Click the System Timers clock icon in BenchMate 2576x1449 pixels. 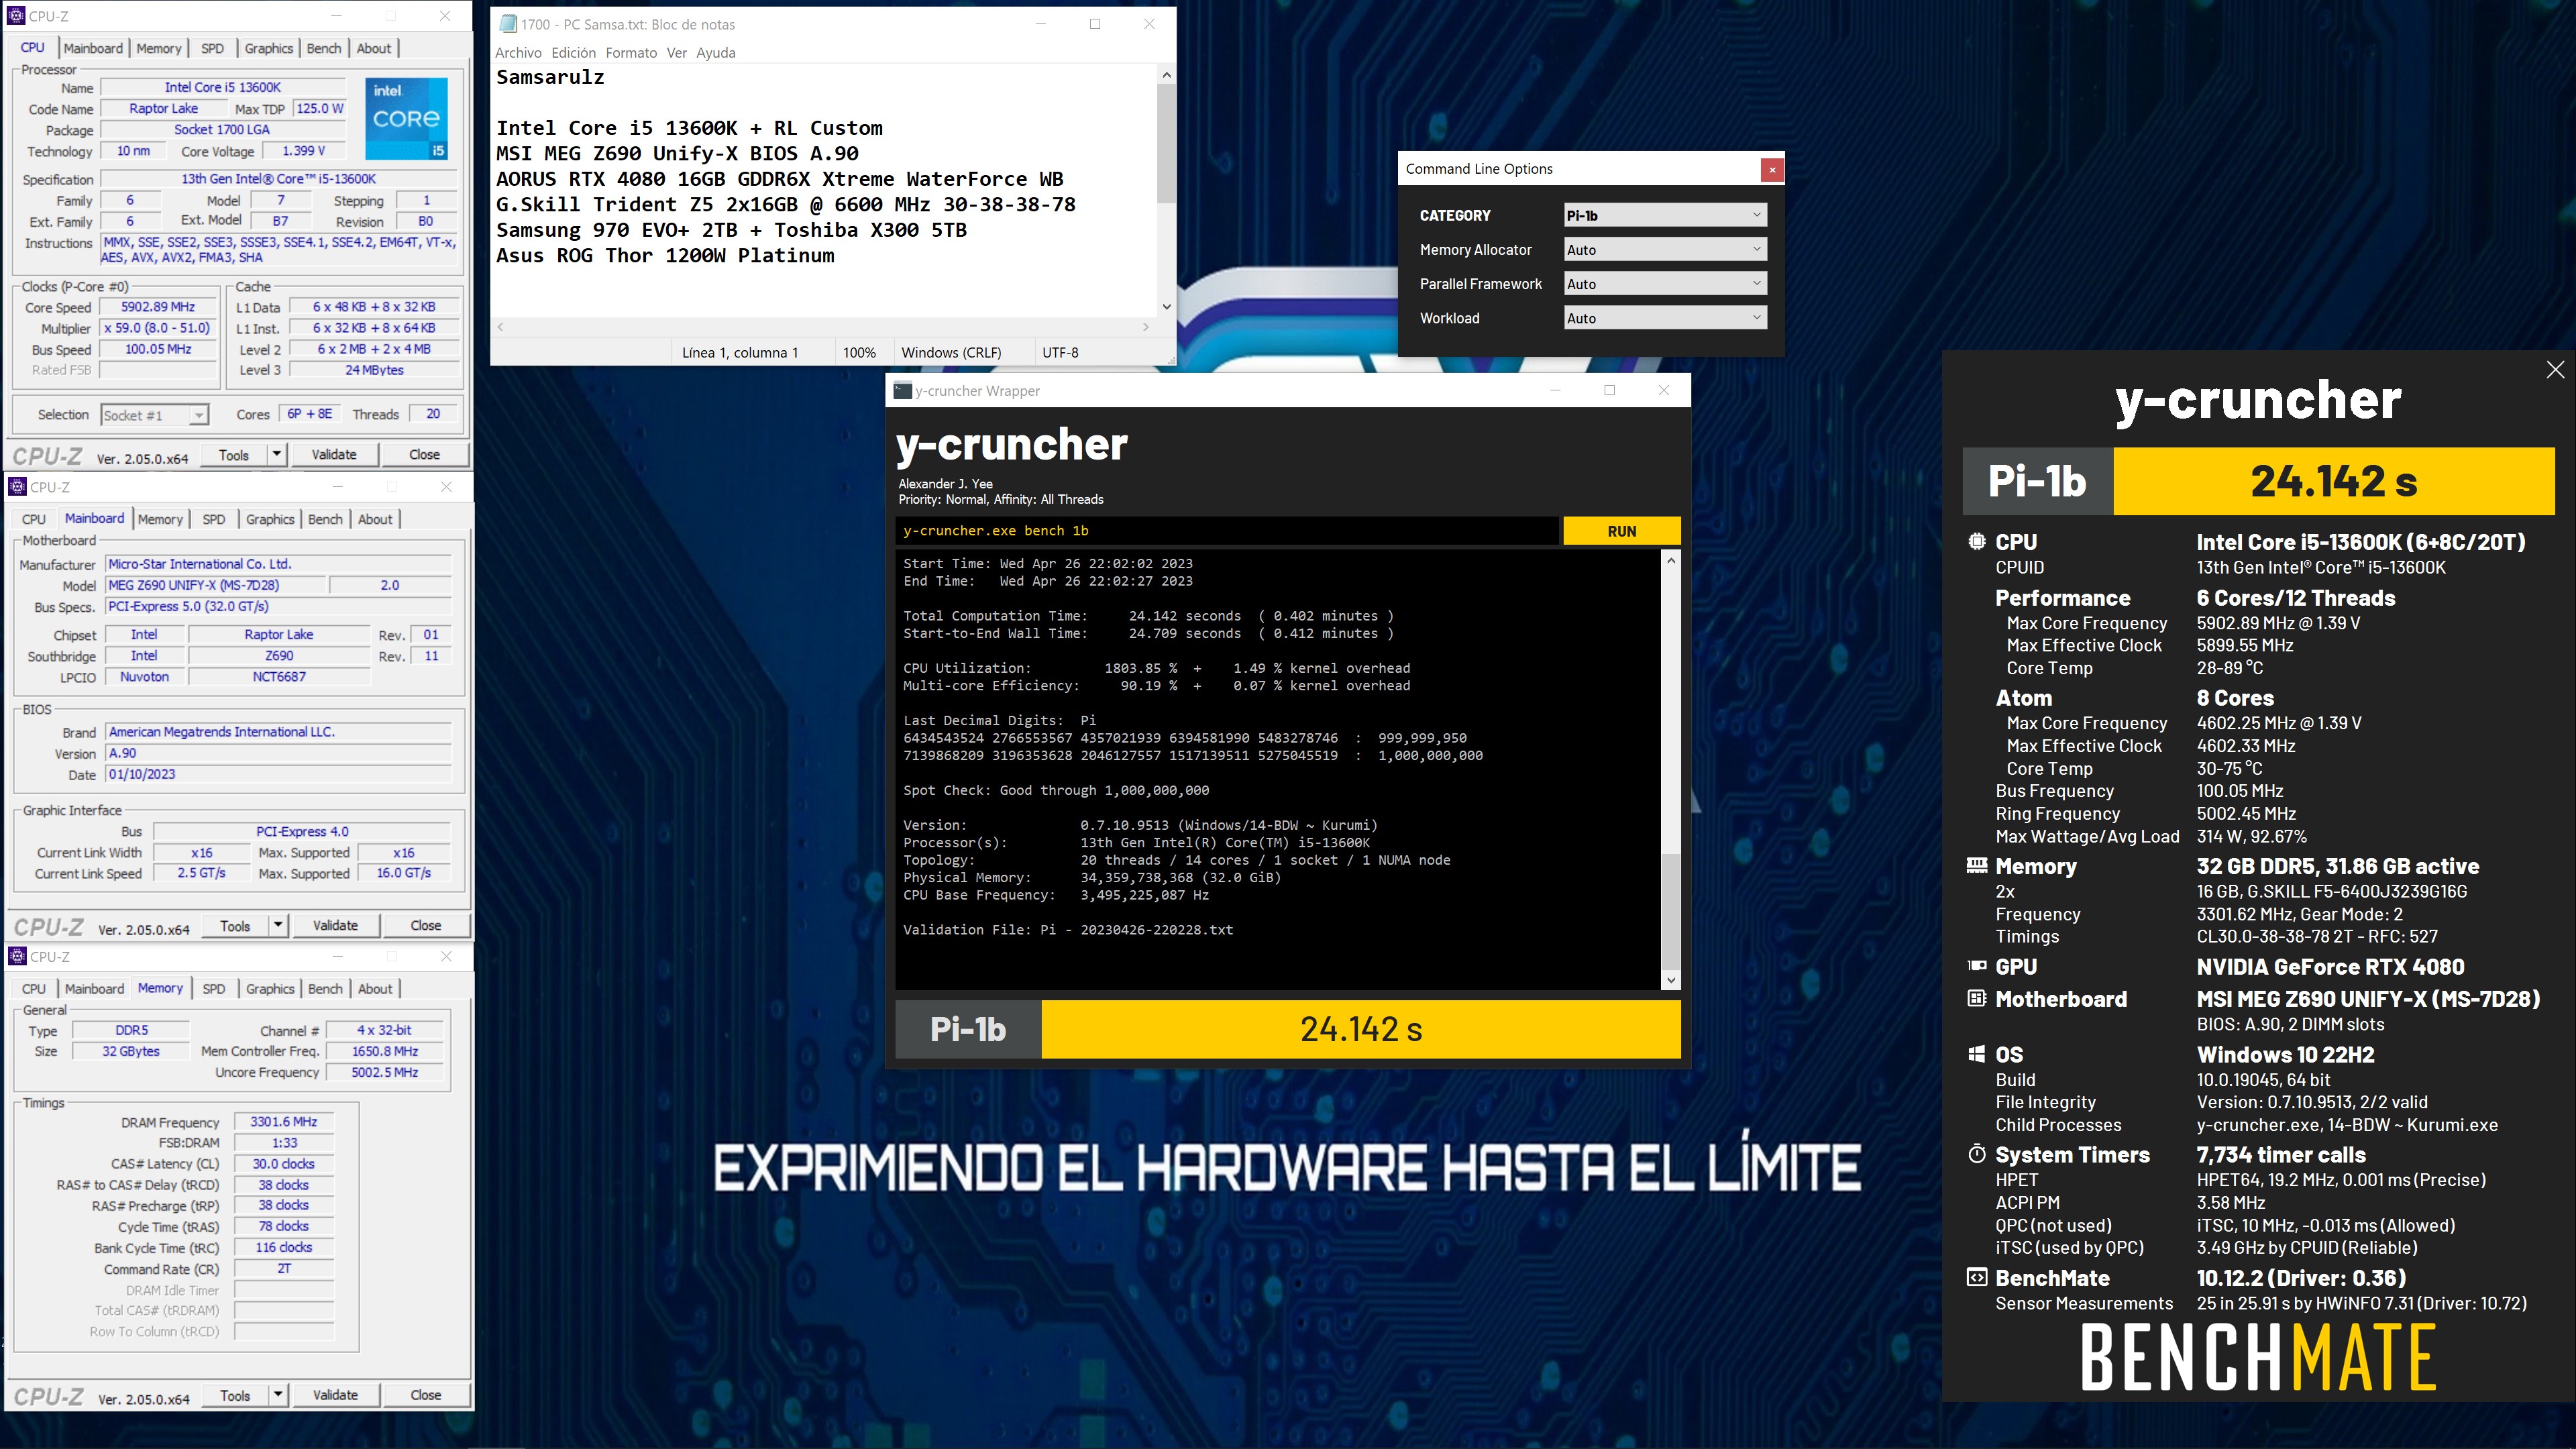1976,1154
